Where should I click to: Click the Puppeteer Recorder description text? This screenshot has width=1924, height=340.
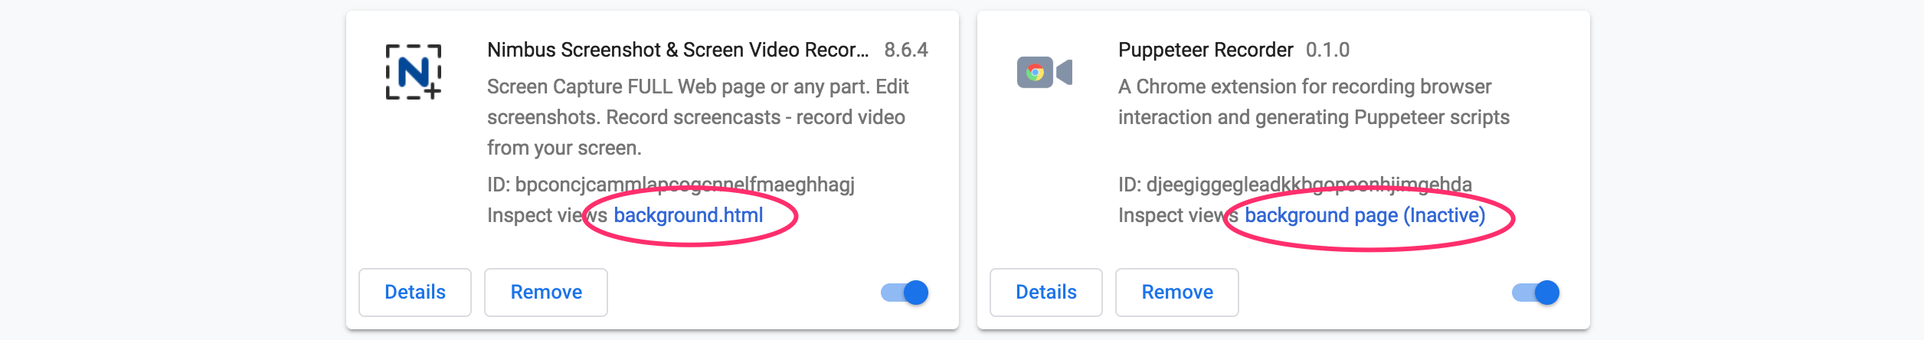tap(1313, 102)
